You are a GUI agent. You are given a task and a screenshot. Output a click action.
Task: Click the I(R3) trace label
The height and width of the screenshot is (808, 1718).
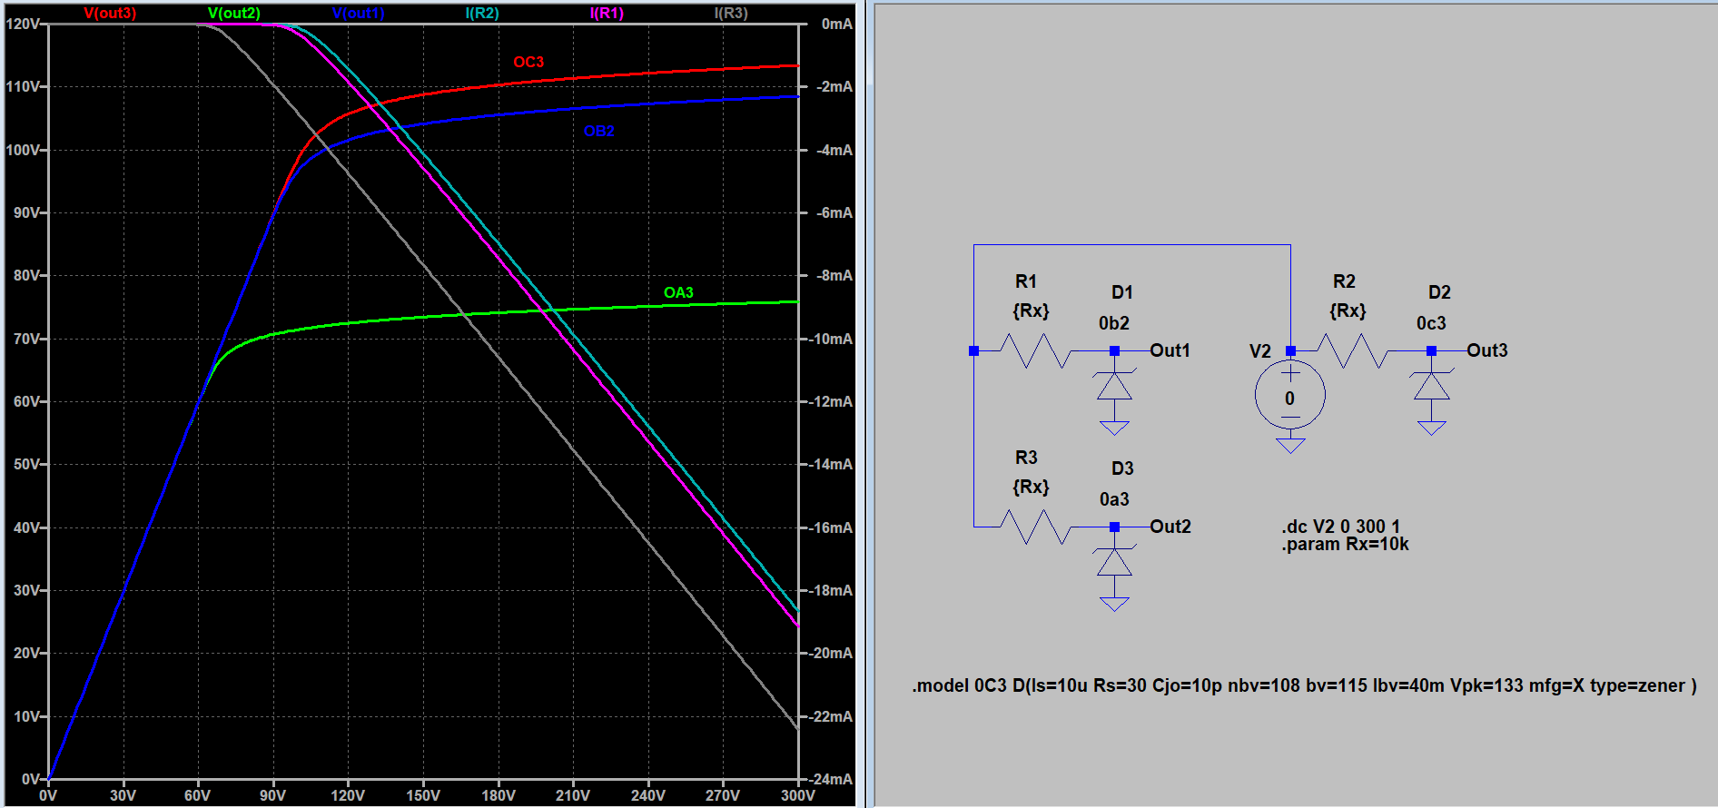731,13
